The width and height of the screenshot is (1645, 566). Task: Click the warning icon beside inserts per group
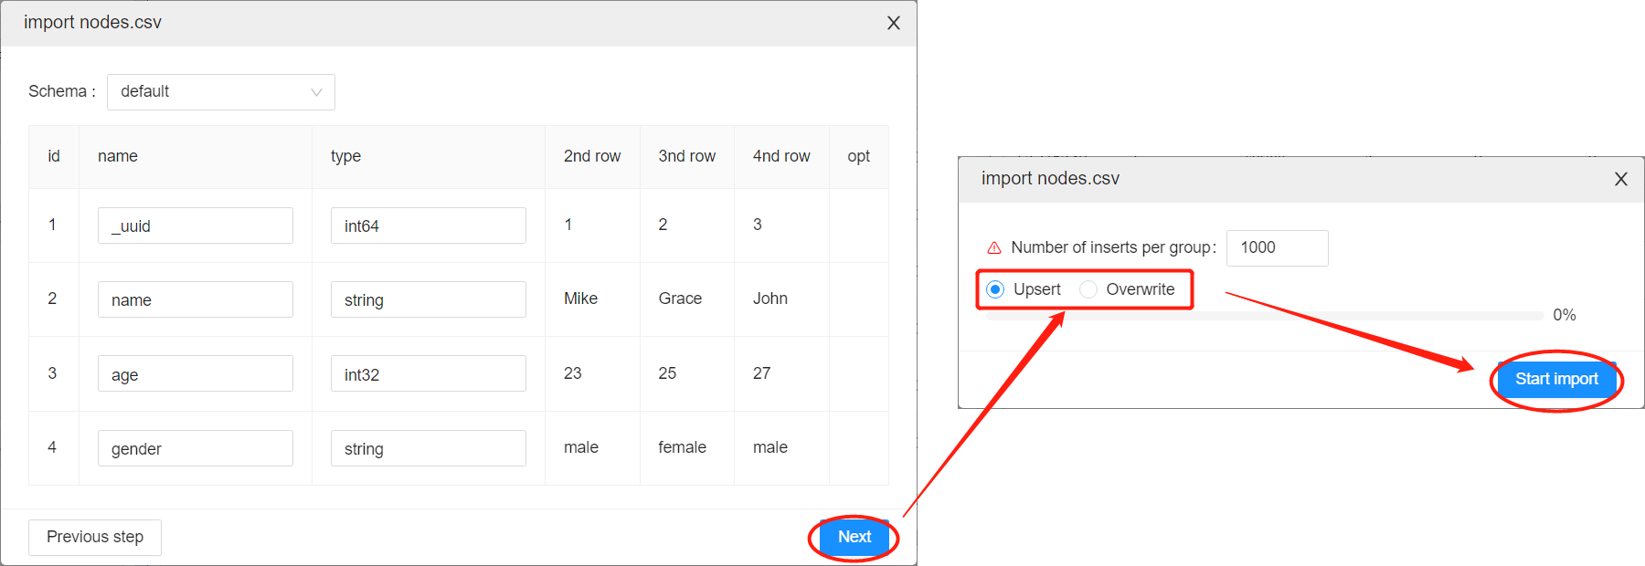[994, 247]
